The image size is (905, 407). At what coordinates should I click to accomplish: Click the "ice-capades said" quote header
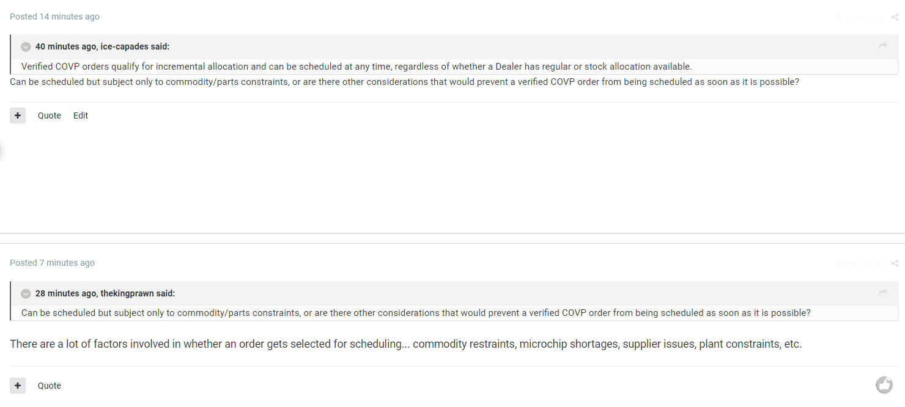(103, 46)
